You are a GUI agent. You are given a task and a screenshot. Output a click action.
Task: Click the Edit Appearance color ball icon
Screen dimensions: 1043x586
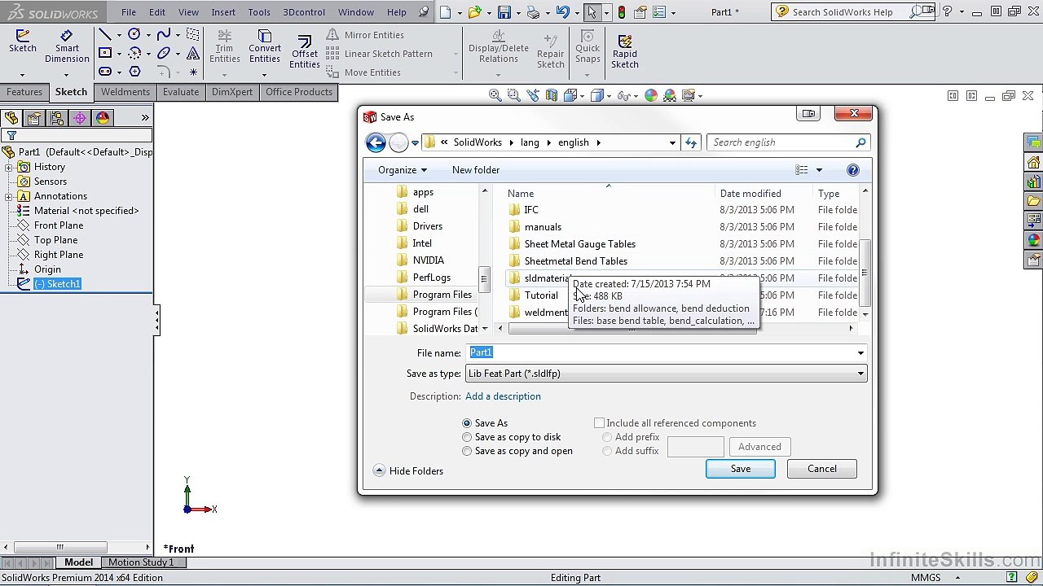651,95
